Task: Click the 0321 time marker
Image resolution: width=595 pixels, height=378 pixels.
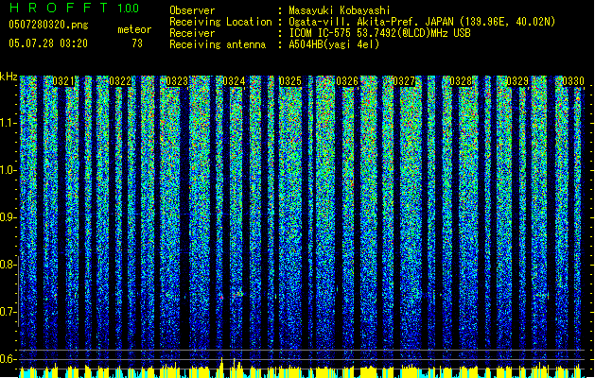Action: [x=63, y=81]
